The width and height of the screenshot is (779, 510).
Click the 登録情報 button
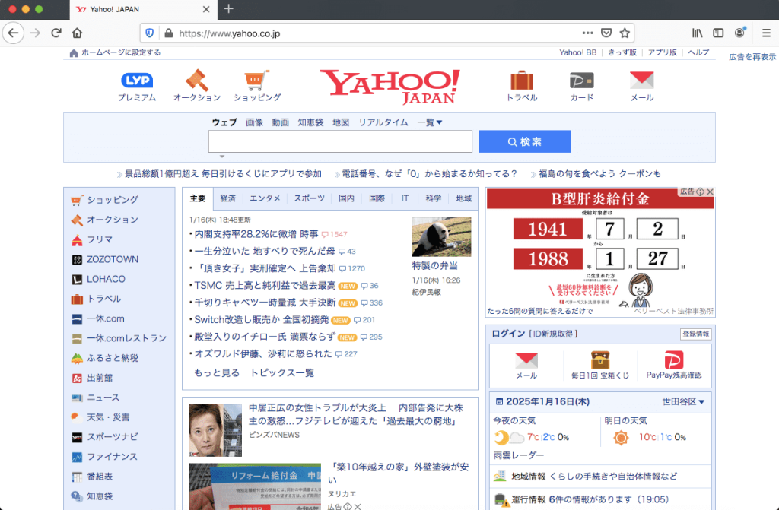point(695,334)
